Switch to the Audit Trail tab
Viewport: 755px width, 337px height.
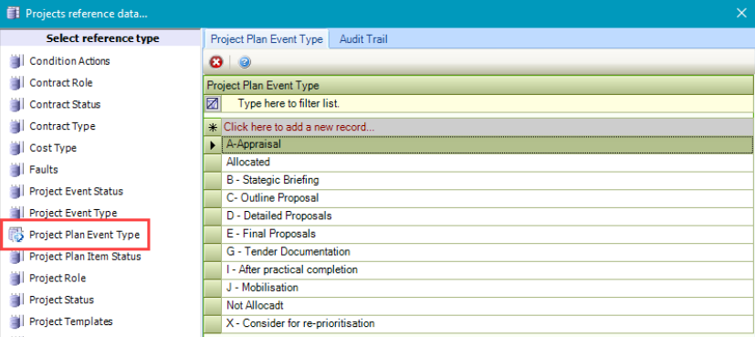point(363,39)
